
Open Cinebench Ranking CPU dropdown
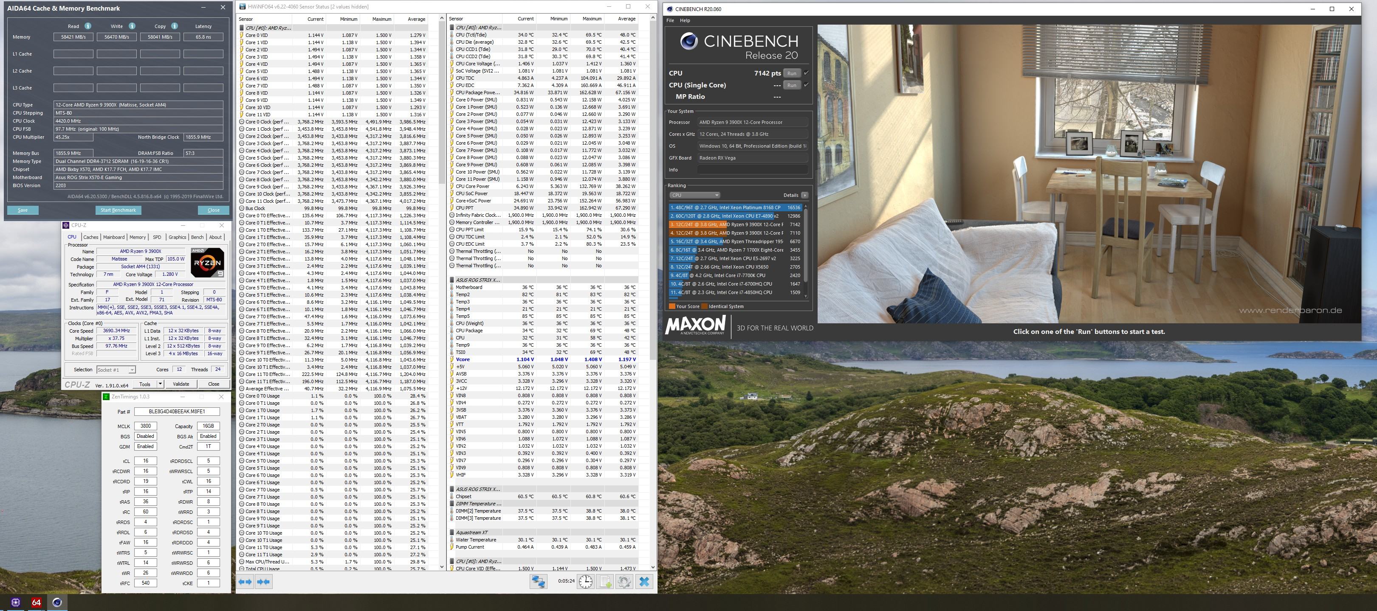point(695,196)
